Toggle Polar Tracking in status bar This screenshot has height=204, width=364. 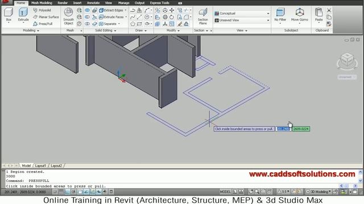click(x=73, y=192)
